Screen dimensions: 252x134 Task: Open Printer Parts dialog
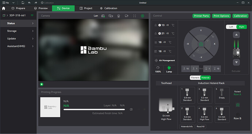point(201,16)
